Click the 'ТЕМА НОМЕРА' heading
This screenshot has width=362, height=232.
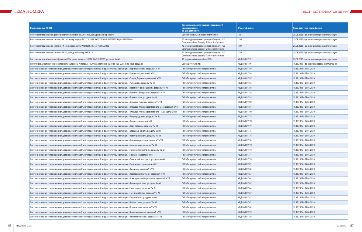pos(29,11)
